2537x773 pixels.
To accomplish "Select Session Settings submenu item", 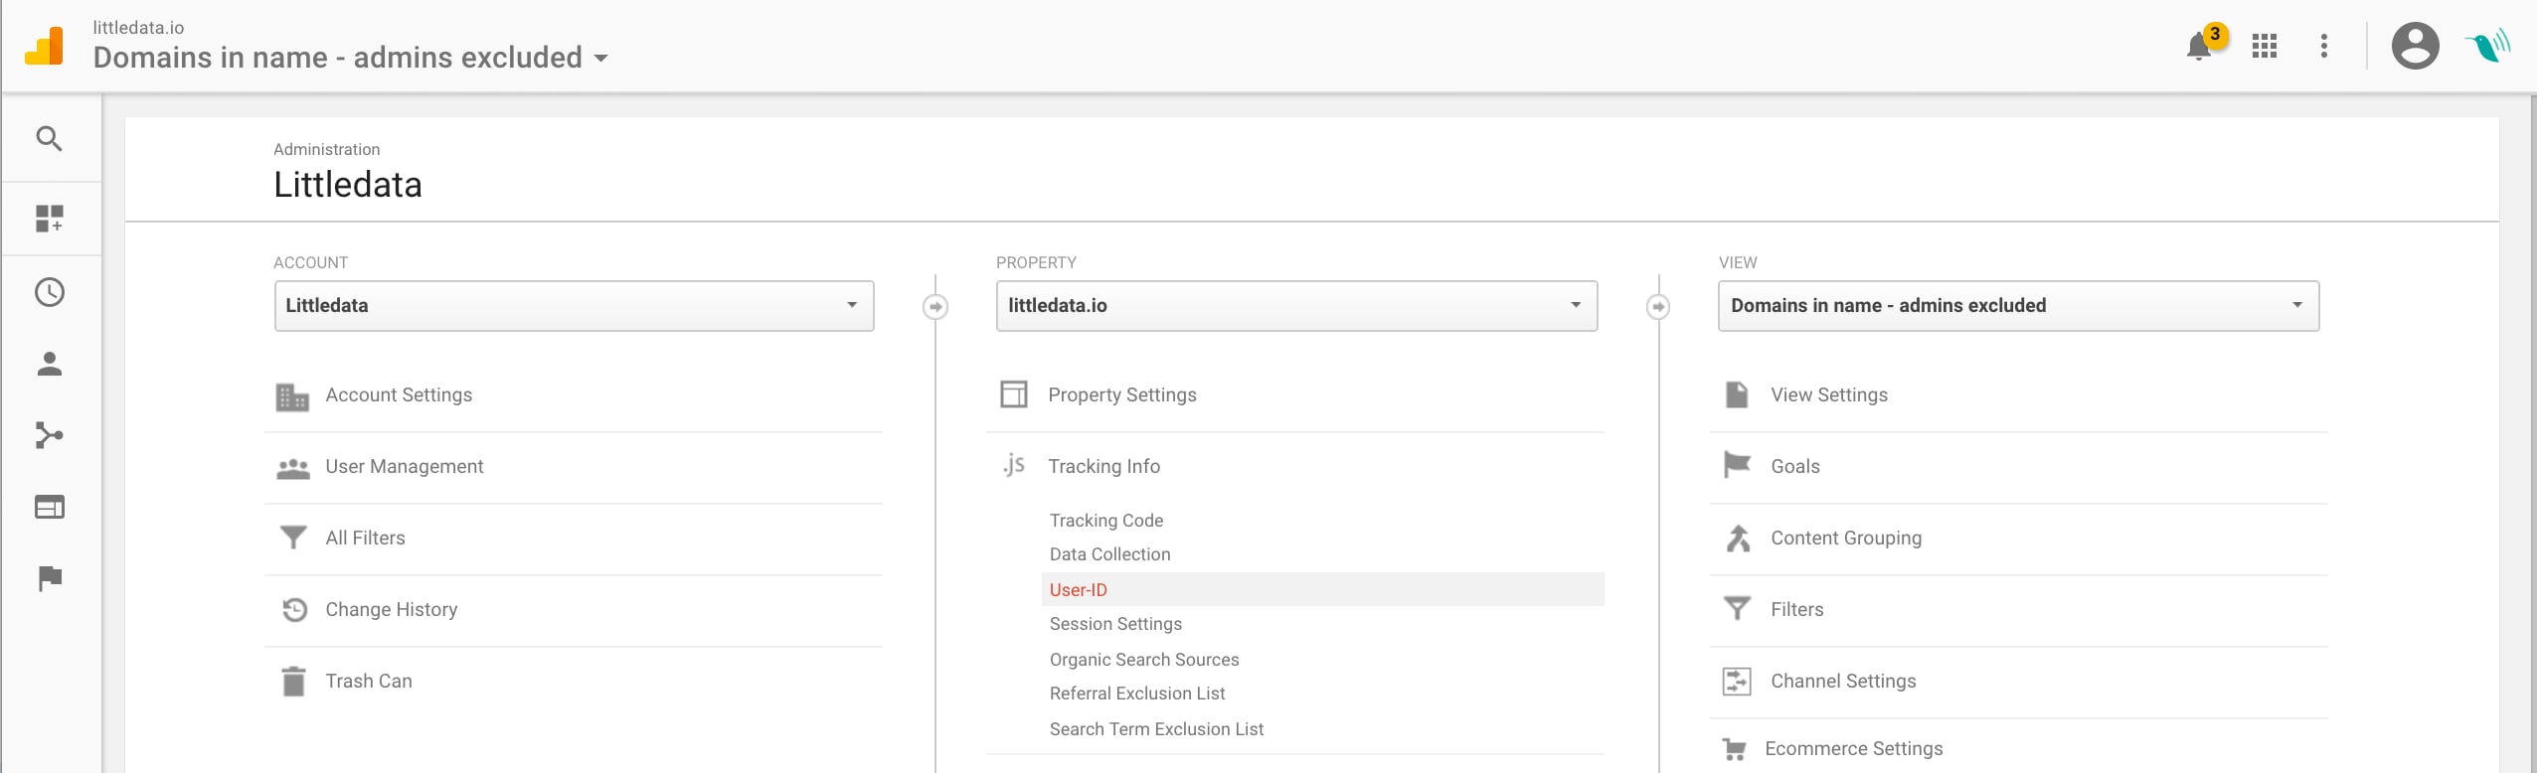I will (1115, 624).
